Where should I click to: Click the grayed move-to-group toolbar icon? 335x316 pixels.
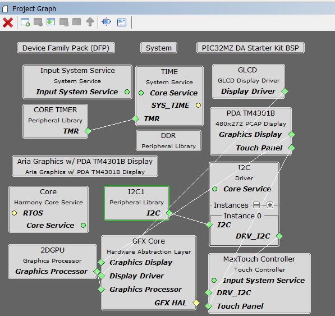pyautogui.click(x=64, y=22)
